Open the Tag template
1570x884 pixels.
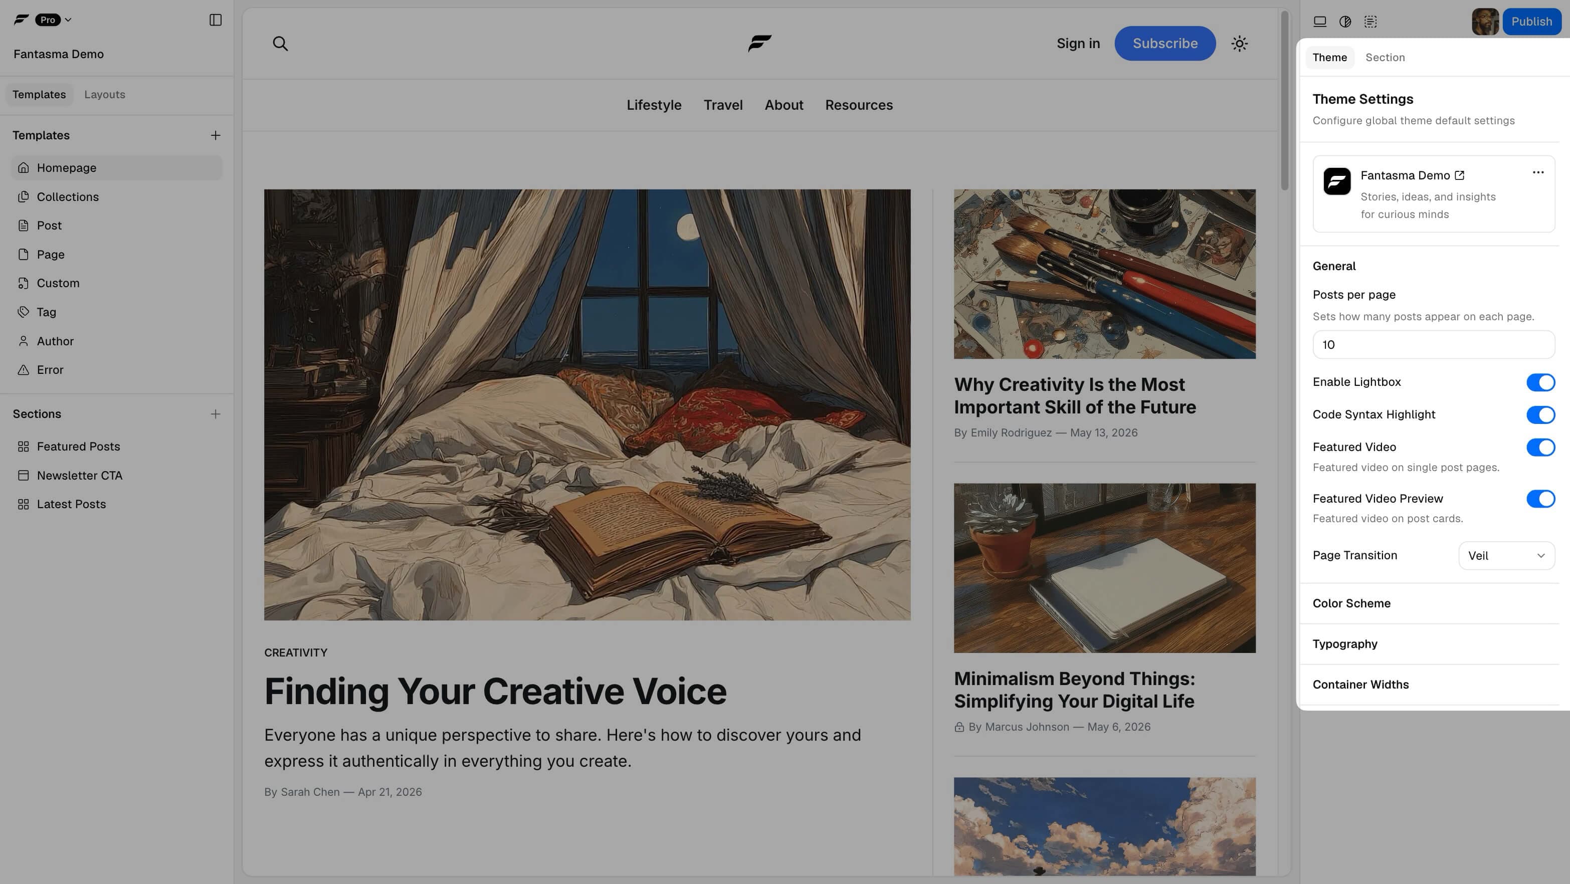[117, 312]
